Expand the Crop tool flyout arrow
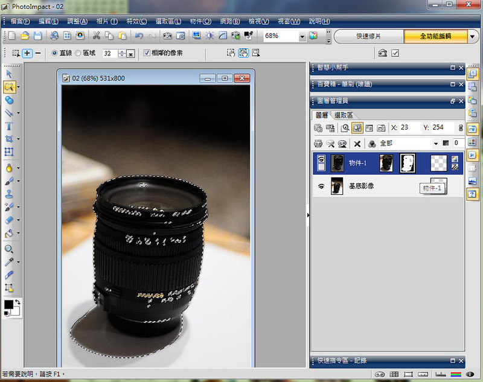This screenshot has width=483, height=382. click(19, 139)
